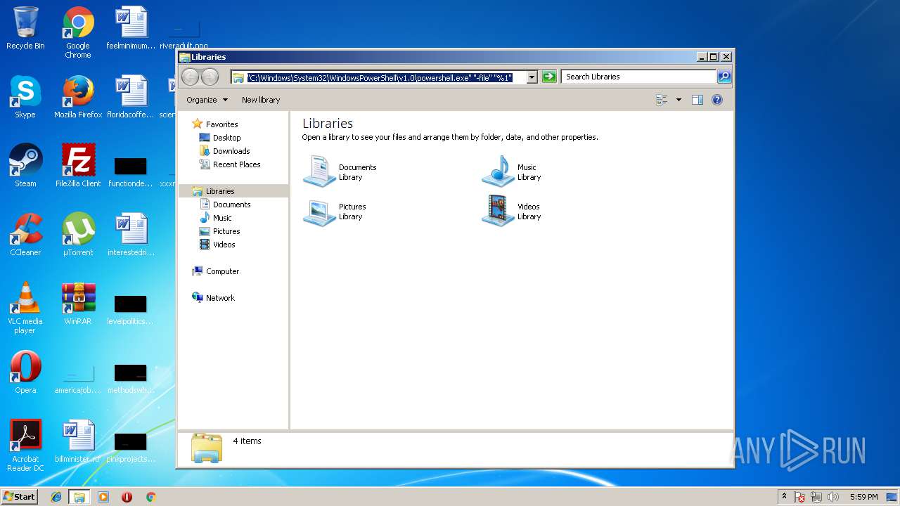The width and height of the screenshot is (900, 506).
Task: Select CCleaner desktop shortcut
Action: point(25,235)
